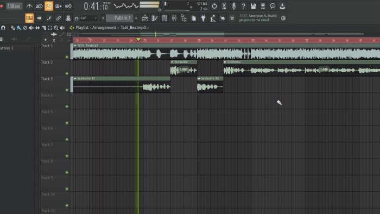Image resolution: width=380 pixels, height=214 pixels.
Task: Open the chat bubble icon
Action: tap(273, 6)
